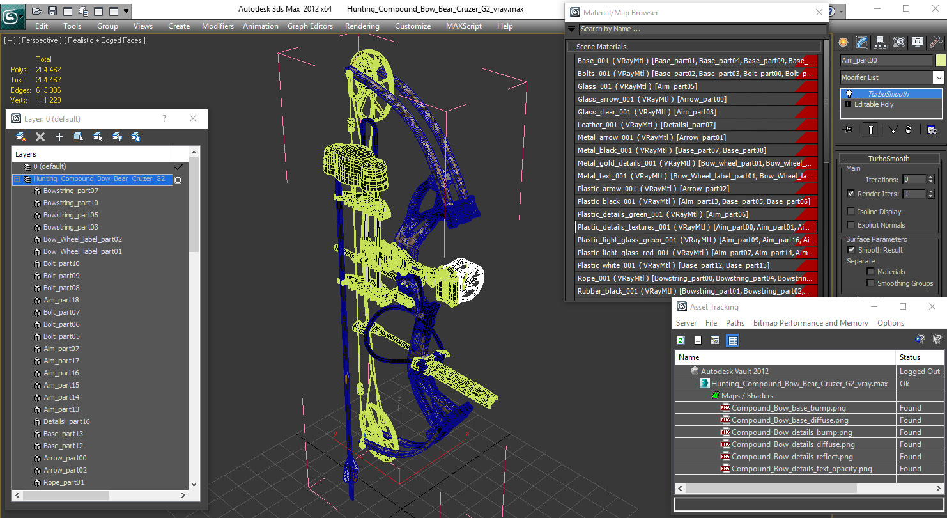Toggle Render Iters checkbox
The height and width of the screenshot is (518, 947).
(851, 194)
